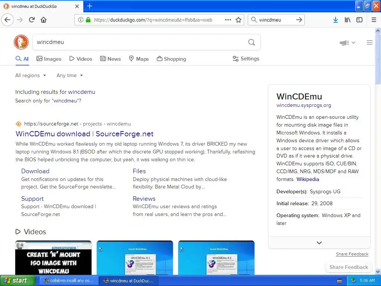Switch to Maps results
Screen dimensions: 381x286
(139, 59)
